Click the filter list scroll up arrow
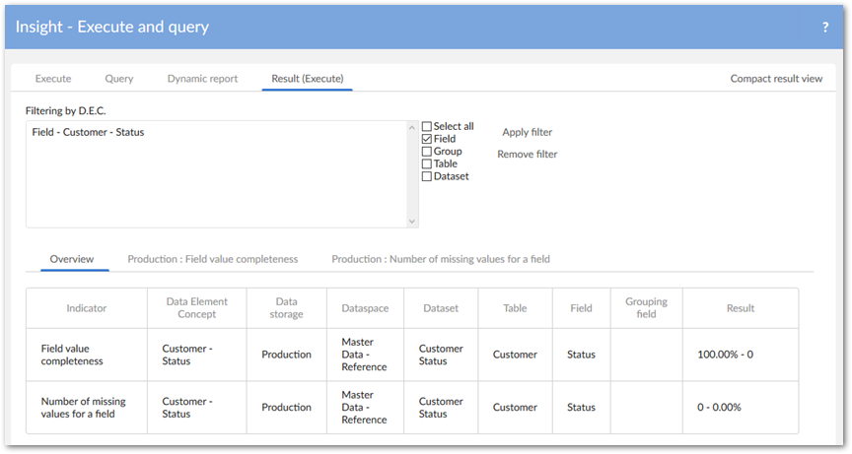This screenshot has height=454, width=852. tap(412, 127)
